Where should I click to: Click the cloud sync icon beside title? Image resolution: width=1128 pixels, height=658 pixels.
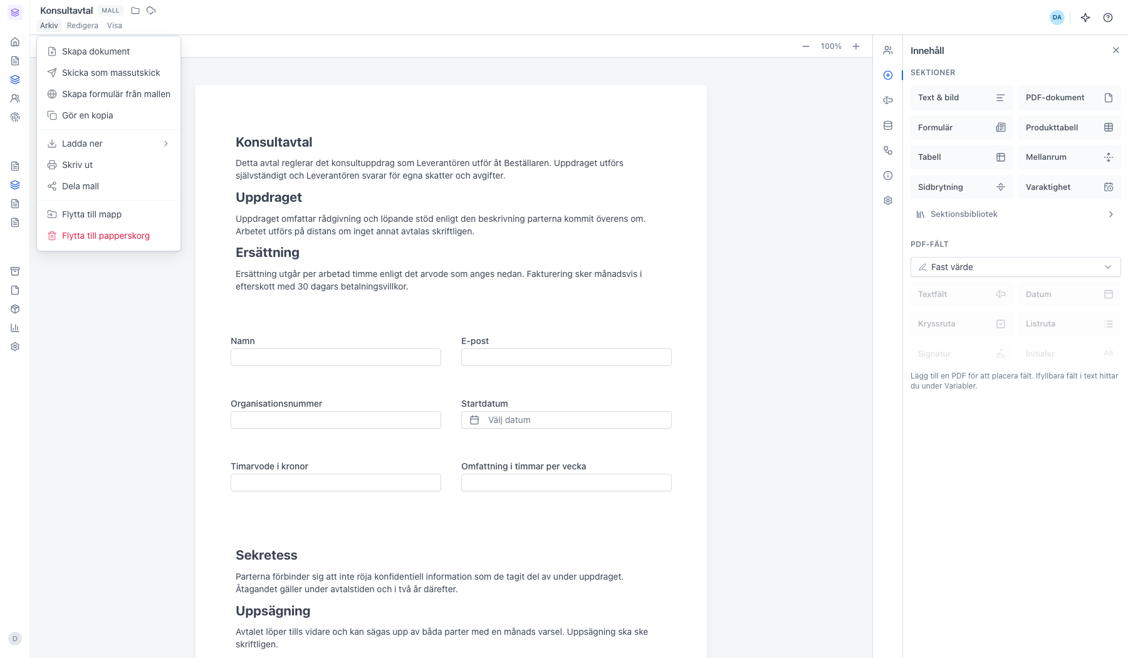click(151, 11)
